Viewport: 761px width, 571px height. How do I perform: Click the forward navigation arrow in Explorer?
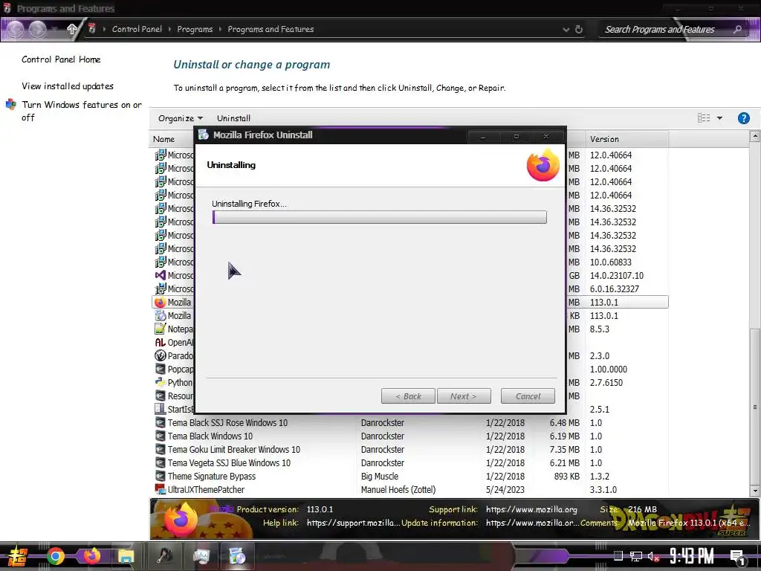(x=37, y=30)
